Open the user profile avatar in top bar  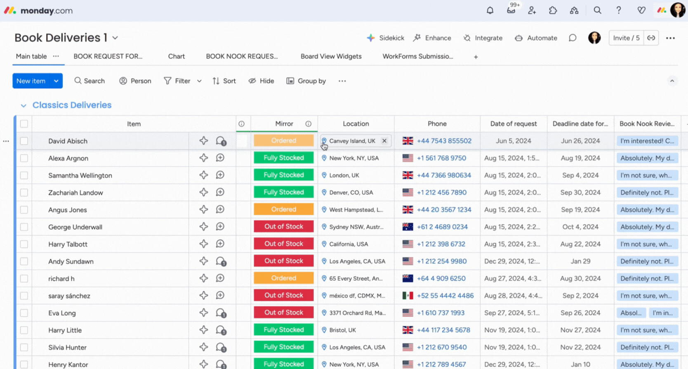(678, 10)
